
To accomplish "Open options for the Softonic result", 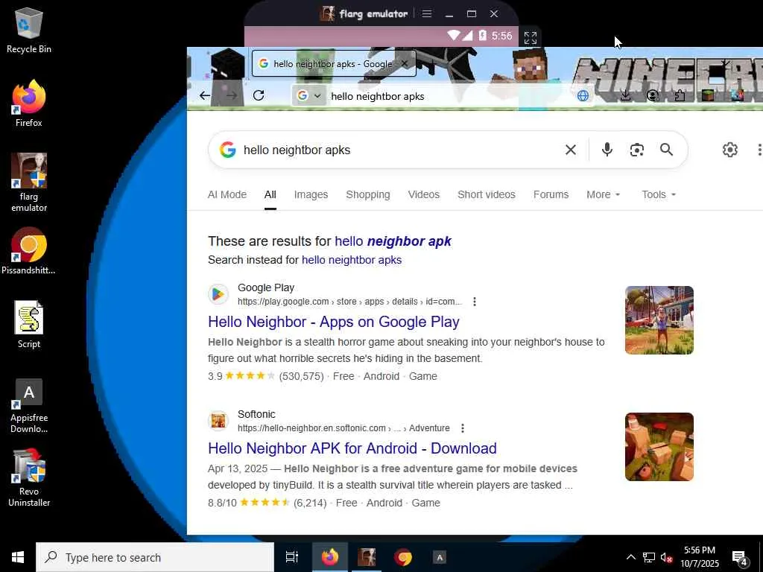I will (462, 428).
